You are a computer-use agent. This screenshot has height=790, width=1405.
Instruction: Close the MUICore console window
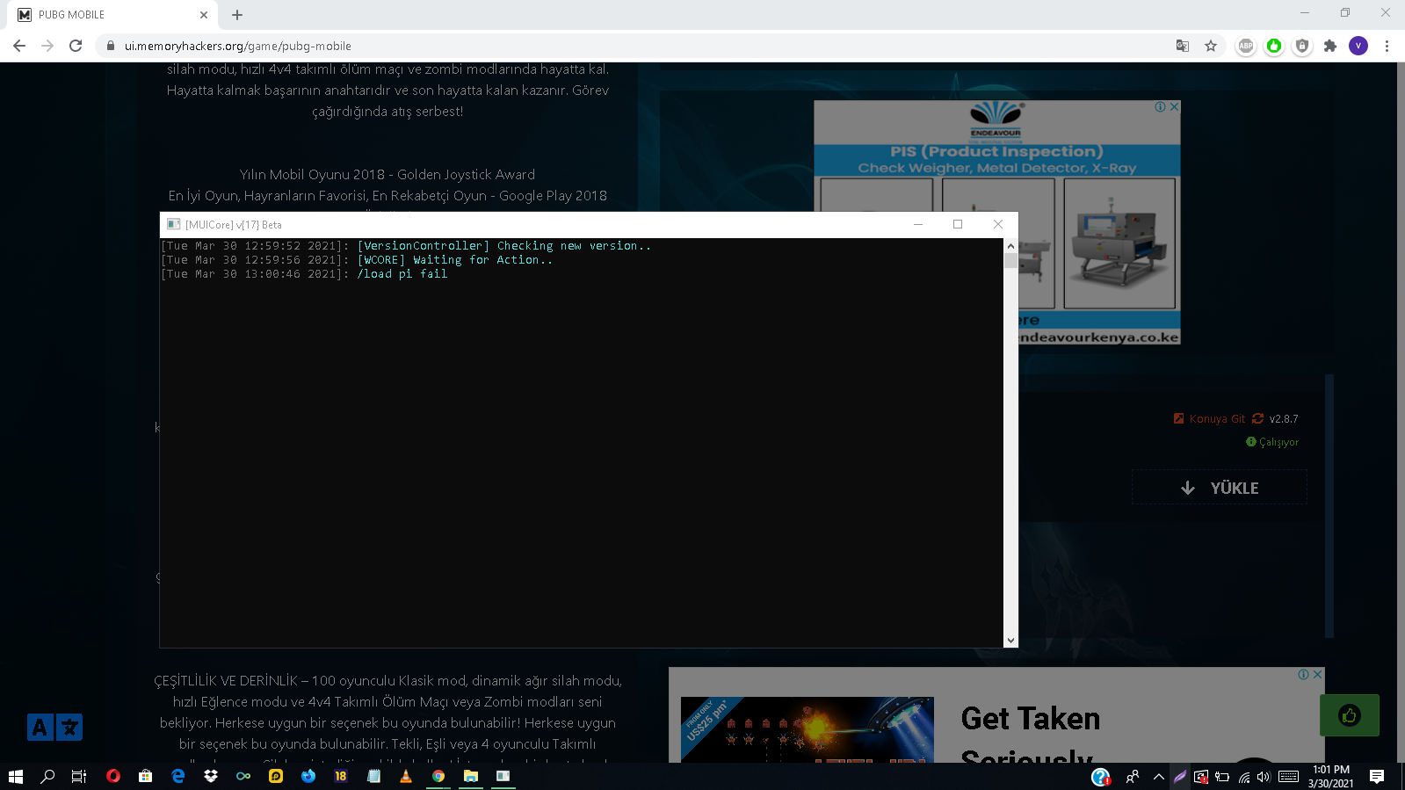click(x=998, y=224)
